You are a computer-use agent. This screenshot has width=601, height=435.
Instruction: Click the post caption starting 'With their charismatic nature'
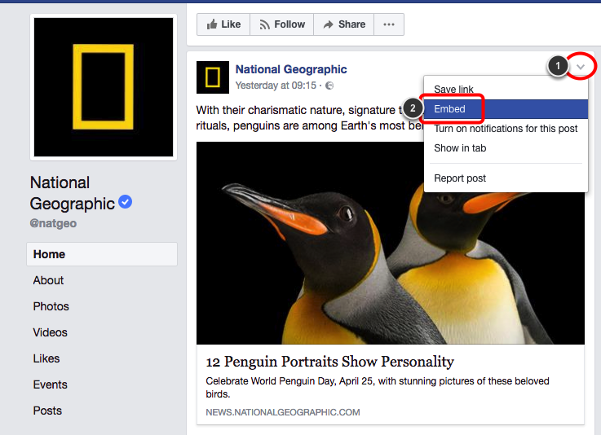310,118
